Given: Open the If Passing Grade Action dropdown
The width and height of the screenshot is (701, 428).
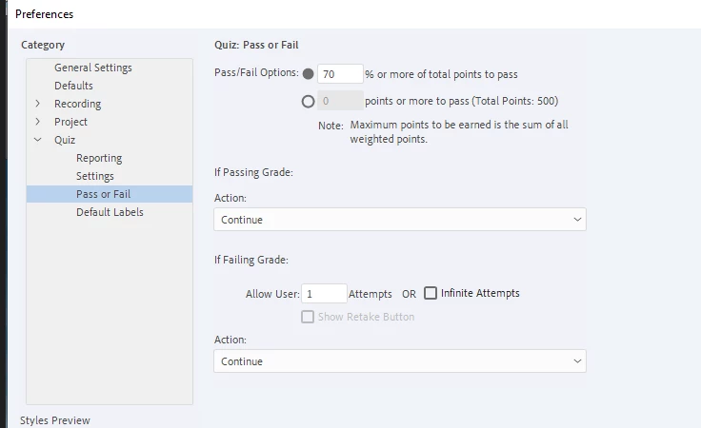Looking at the screenshot, I should coord(399,220).
